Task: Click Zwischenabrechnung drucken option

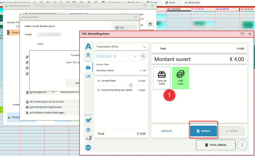Action: [x=46, y=107]
